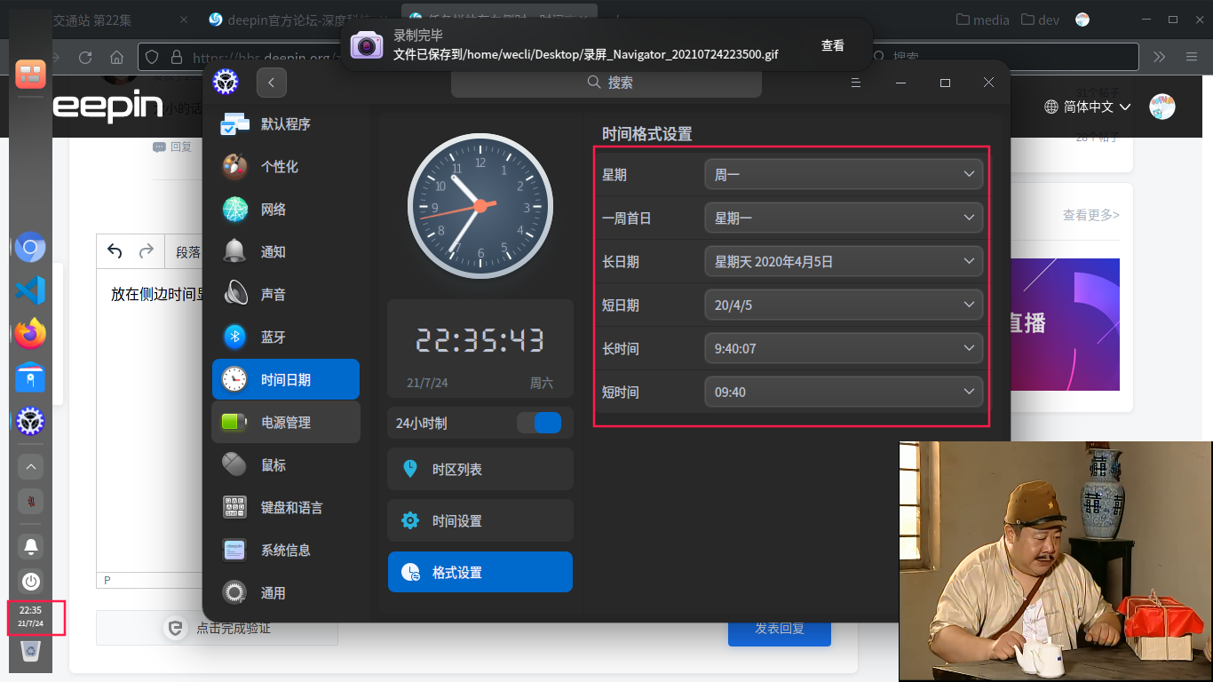This screenshot has width=1213, height=682.
Task: Undo in the forum reply editor
Action: point(115,251)
